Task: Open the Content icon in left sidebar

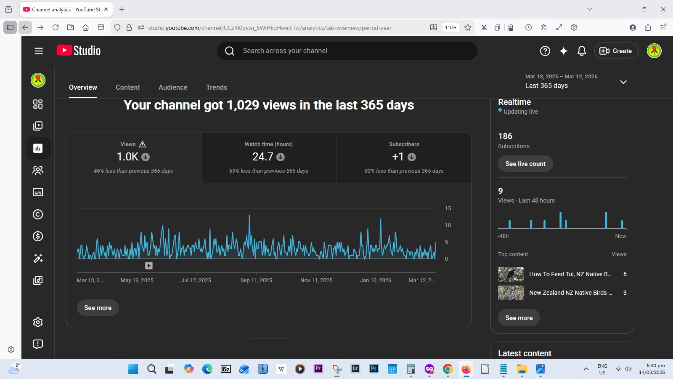Action: (x=38, y=126)
